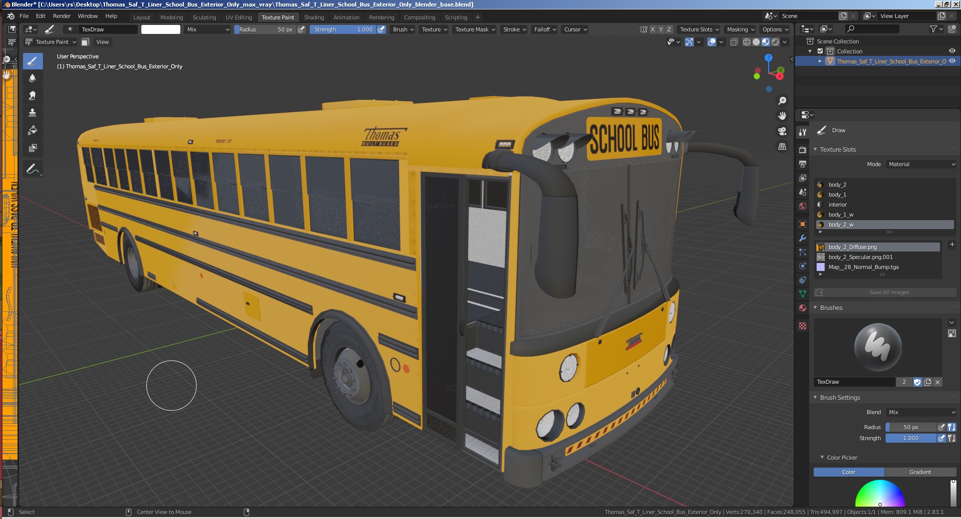Toggle Y axis symmetry

661,29
